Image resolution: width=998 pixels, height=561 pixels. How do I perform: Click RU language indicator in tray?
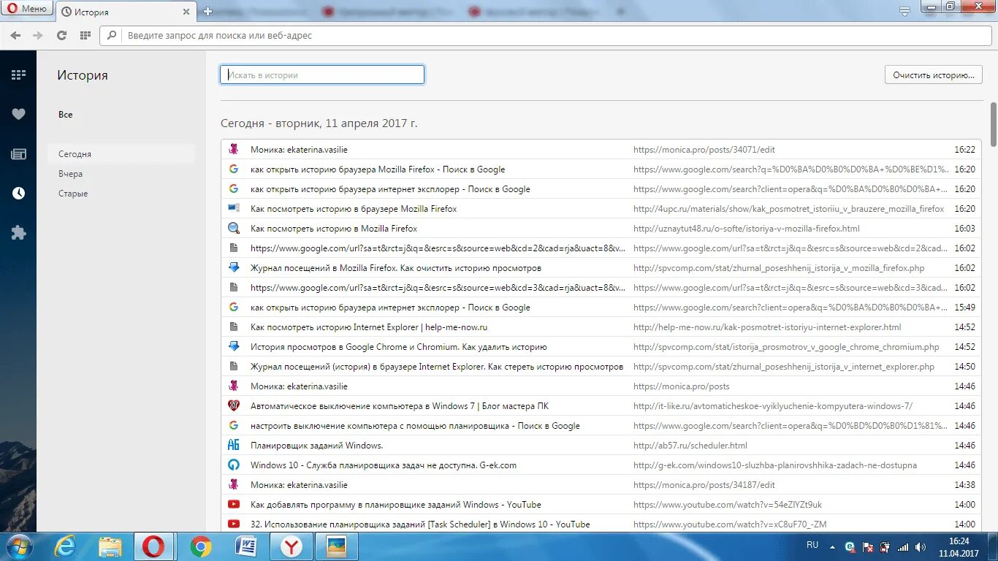click(812, 545)
